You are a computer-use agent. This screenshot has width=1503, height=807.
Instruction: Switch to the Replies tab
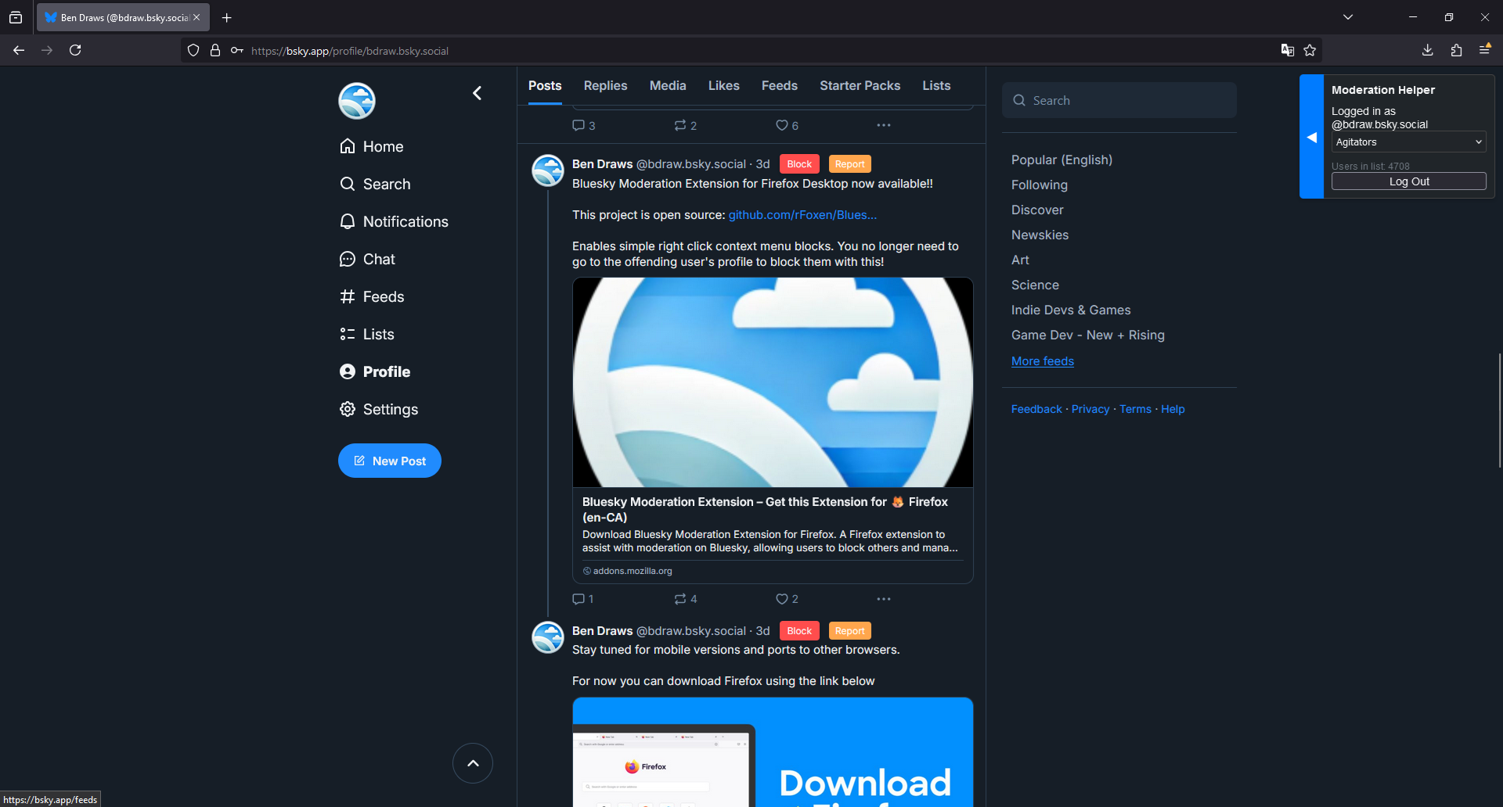(x=605, y=86)
